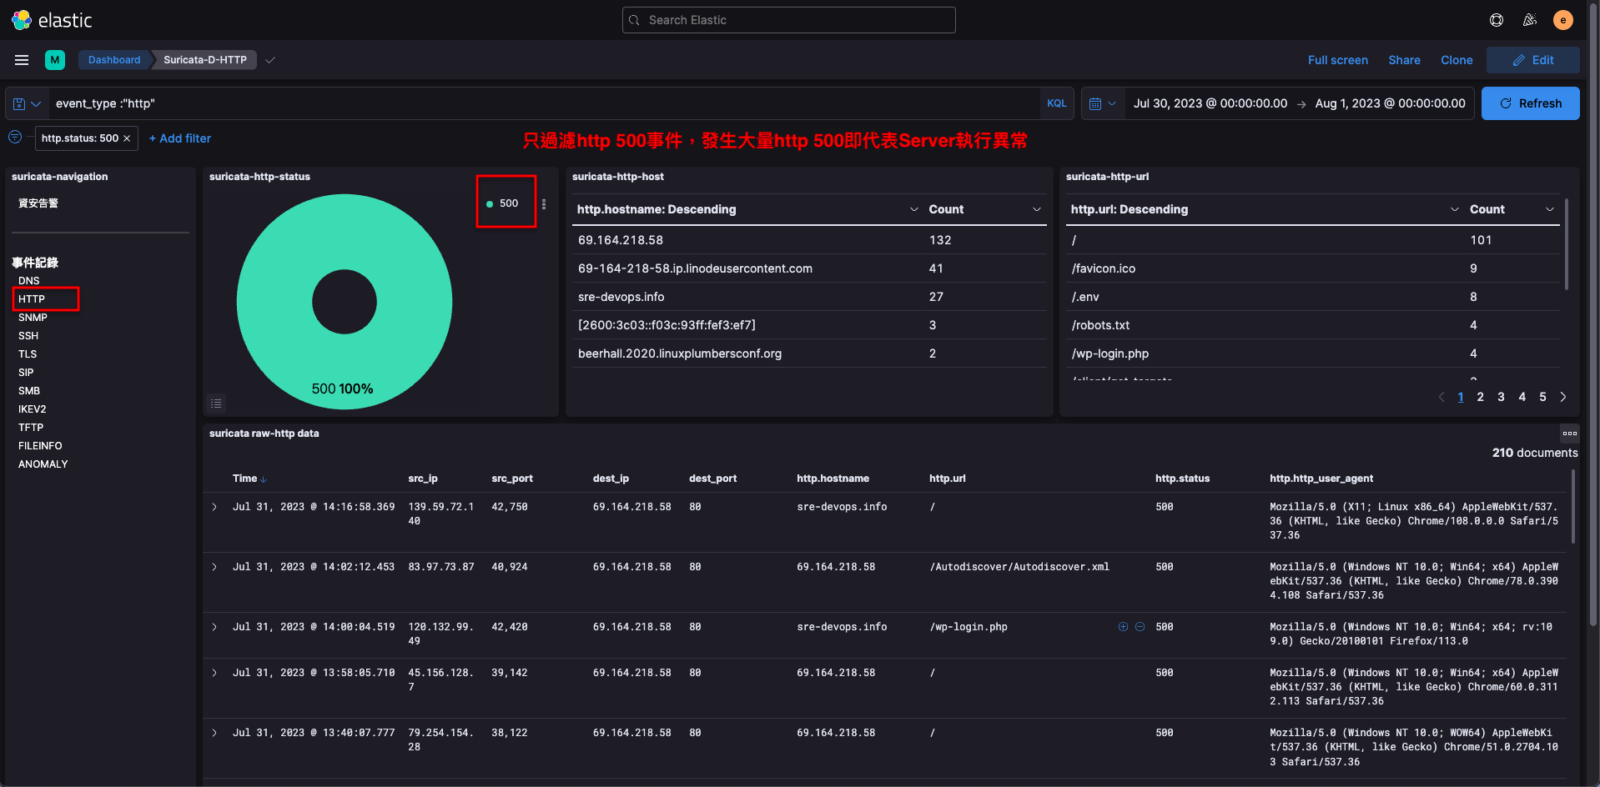1600x787 pixels.
Task: Open http.hostname column sort dropdown
Action: tap(913, 209)
